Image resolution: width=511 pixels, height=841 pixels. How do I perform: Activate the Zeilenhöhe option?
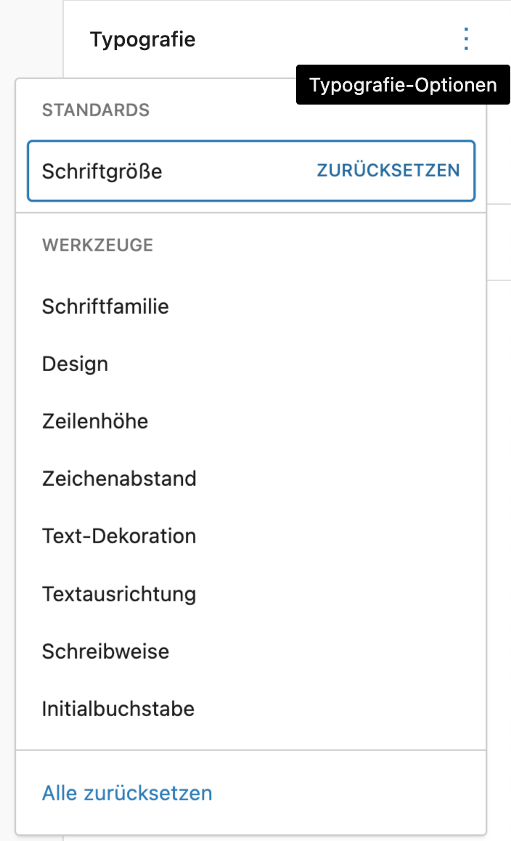251,421
